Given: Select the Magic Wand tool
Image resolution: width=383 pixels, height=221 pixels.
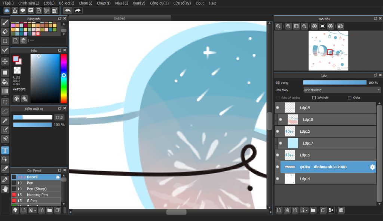Looking at the screenshot, I should point(5,120).
